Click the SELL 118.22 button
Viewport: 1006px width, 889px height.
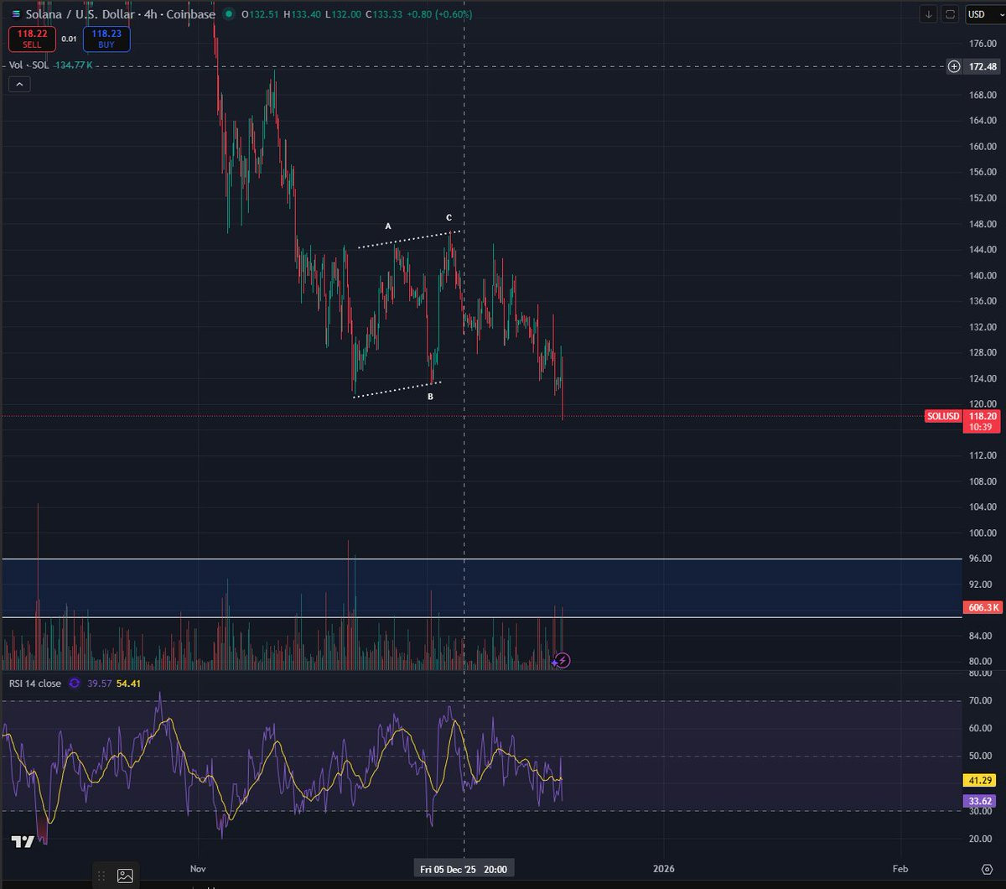(x=32, y=39)
